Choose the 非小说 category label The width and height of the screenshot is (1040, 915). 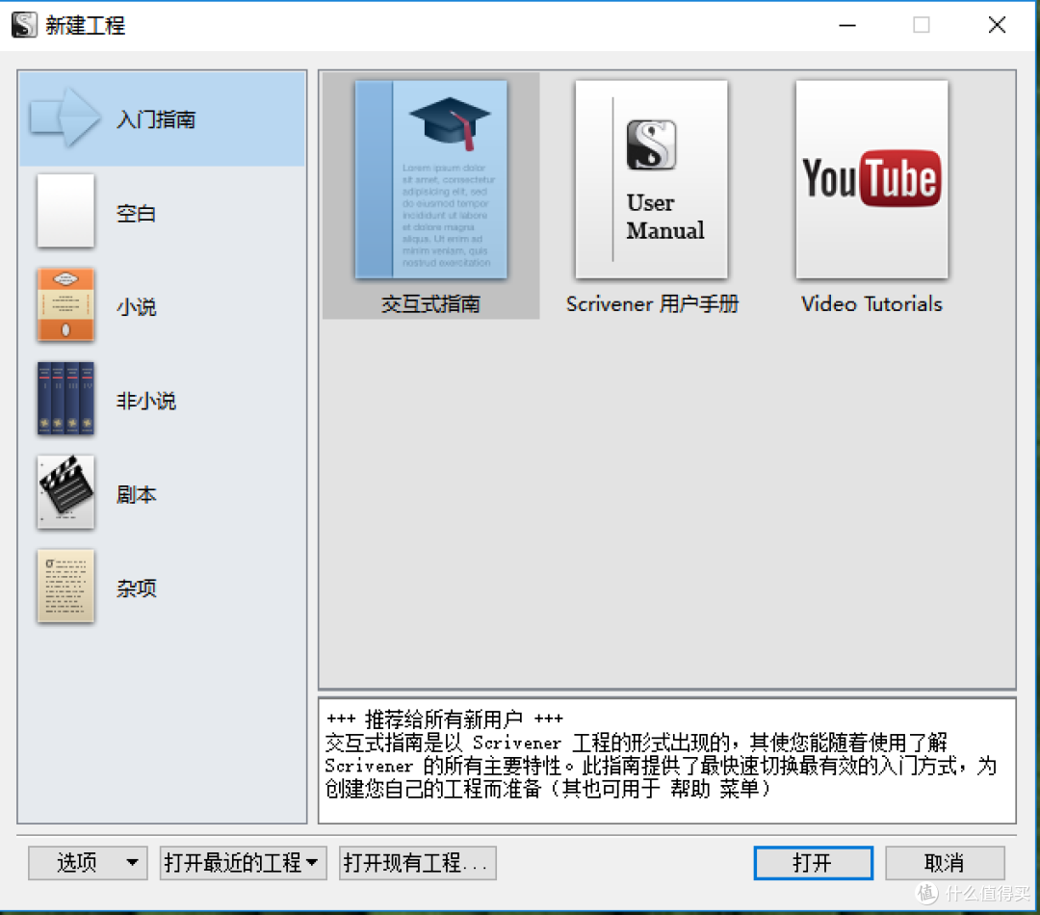point(146,400)
